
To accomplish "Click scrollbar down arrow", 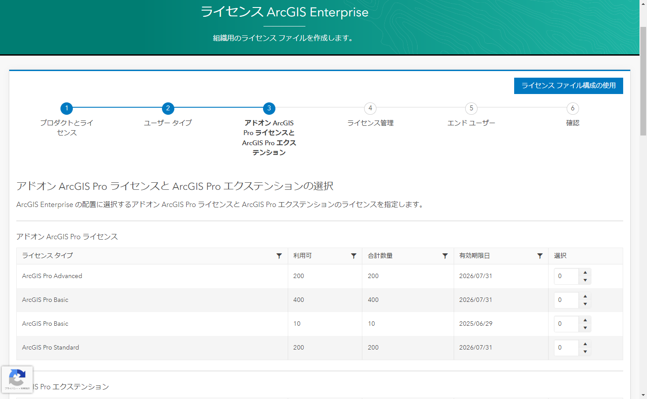I will click(x=643, y=395).
